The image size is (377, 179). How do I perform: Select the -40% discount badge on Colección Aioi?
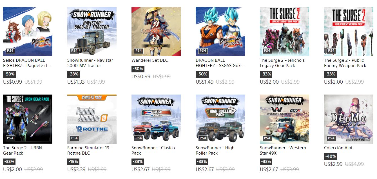(330, 156)
